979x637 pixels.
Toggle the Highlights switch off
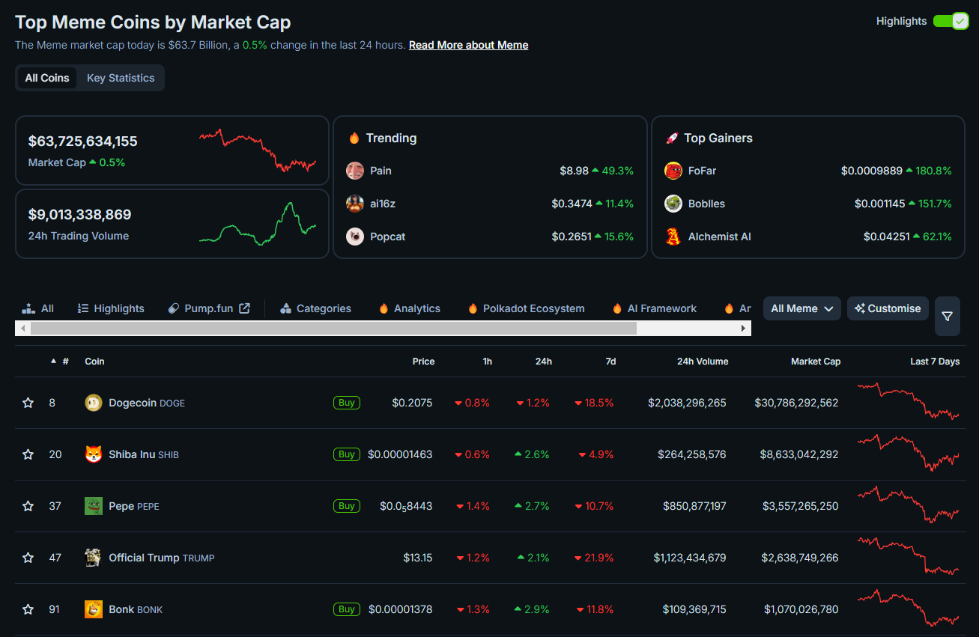pos(951,21)
